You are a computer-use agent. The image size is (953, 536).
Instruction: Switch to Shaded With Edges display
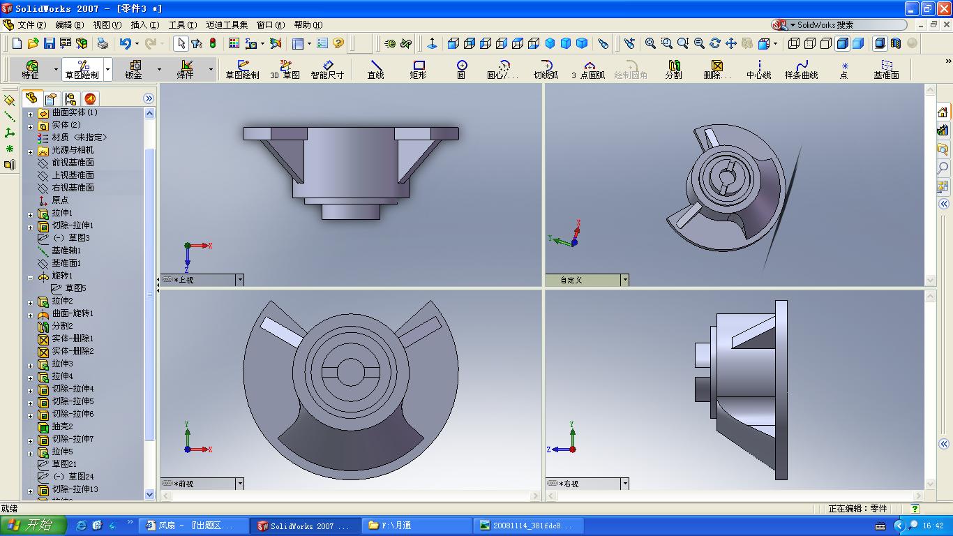point(842,43)
